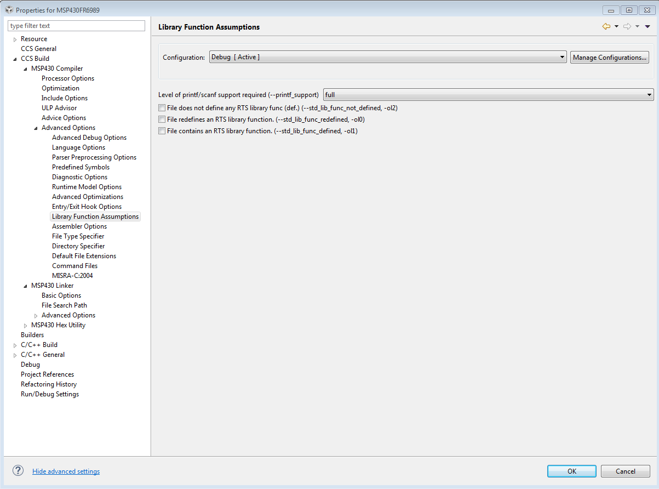Image resolution: width=659 pixels, height=489 pixels.
Task: Click the forward navigation arrow
Action: (x=627, y=26)
